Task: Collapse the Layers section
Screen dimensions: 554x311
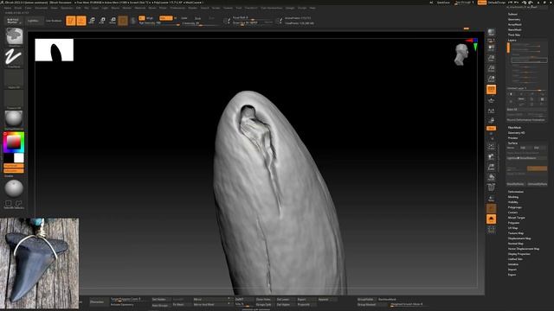Action: click(512, 41)
